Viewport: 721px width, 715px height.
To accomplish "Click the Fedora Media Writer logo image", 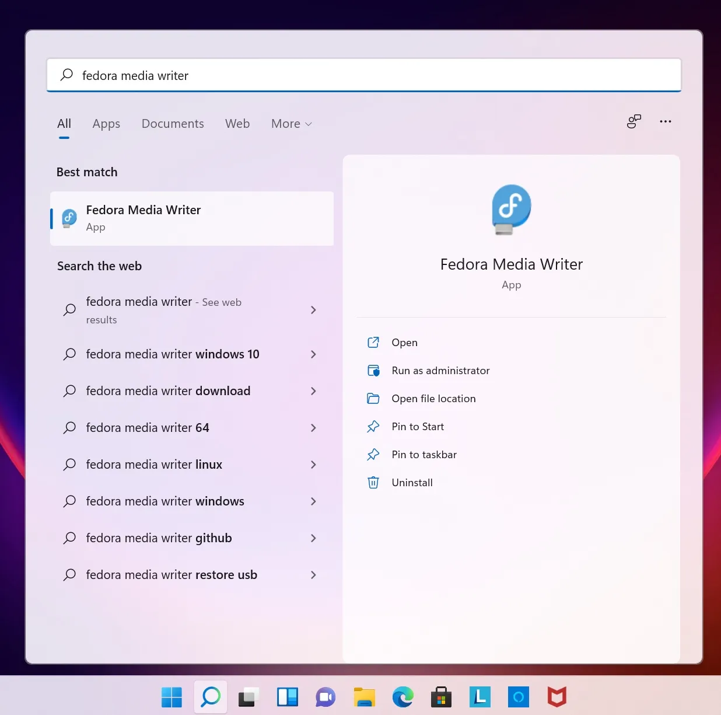I will [x=510, y=210].
